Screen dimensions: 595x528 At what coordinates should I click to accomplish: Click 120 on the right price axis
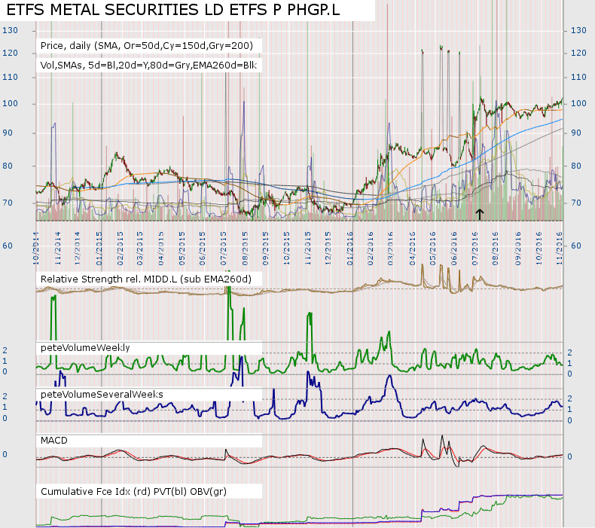tap(578, 53)
